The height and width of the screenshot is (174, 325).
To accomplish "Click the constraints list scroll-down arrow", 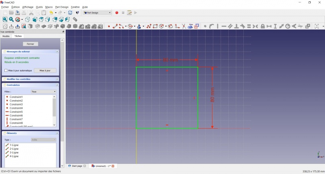I will click(54, 125).
